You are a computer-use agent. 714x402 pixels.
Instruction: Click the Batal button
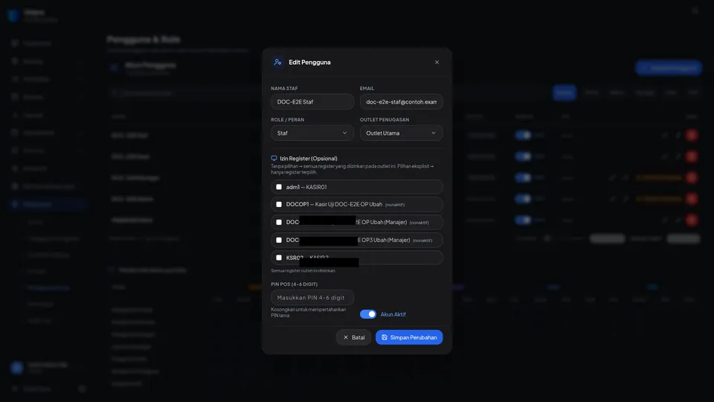pos(354,337)
